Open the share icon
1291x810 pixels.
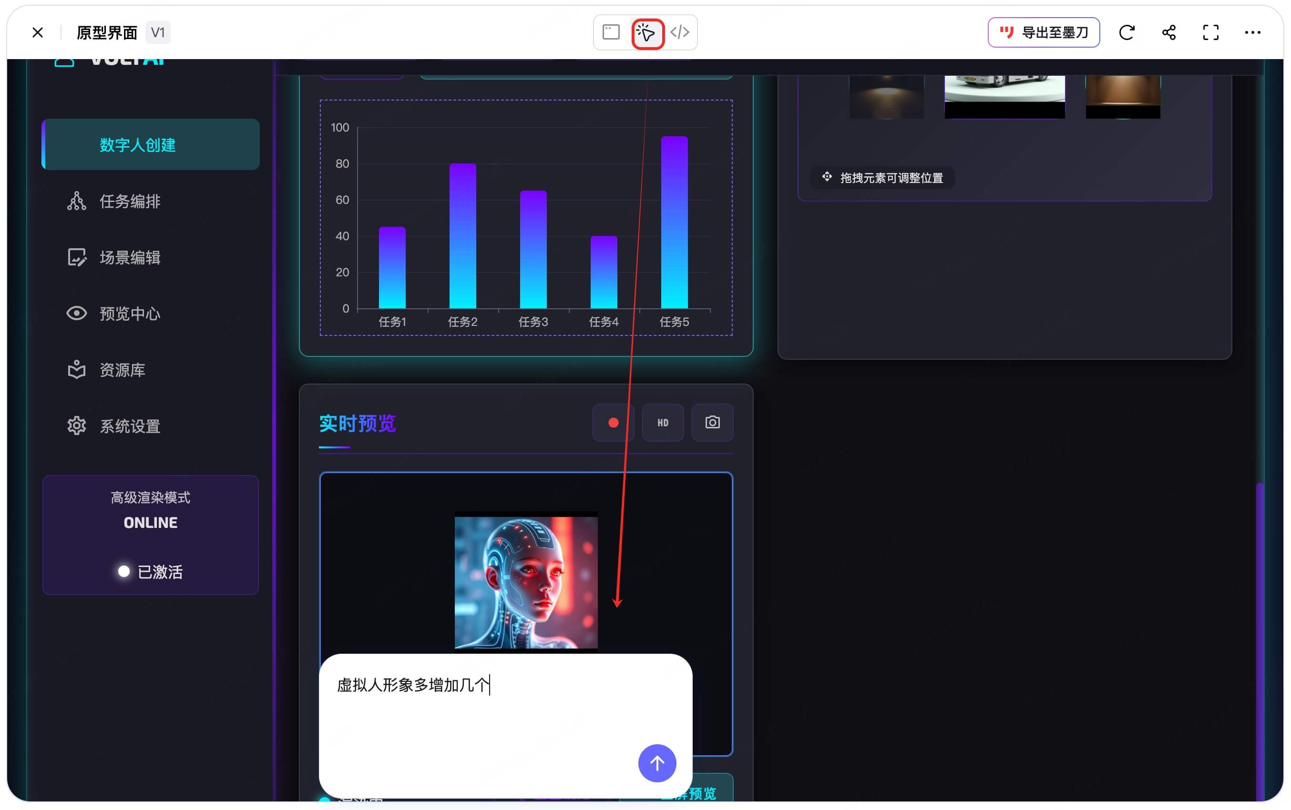1169,33
